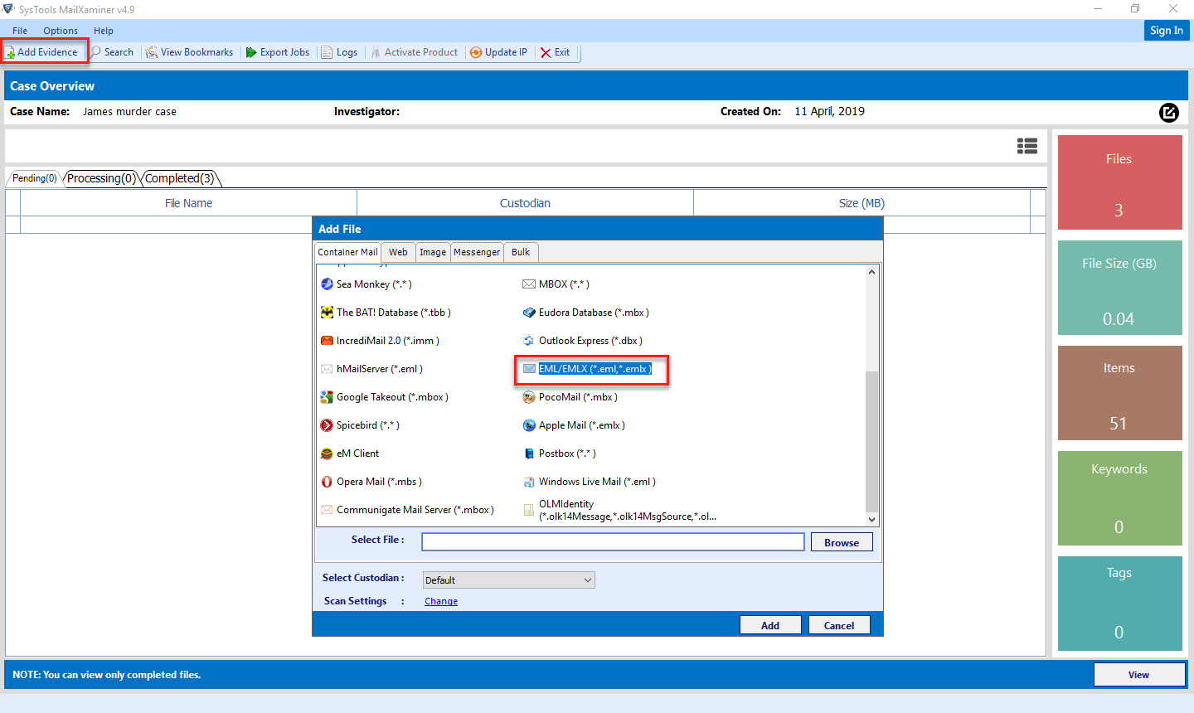Open the File menu

(x=20, y=31)
